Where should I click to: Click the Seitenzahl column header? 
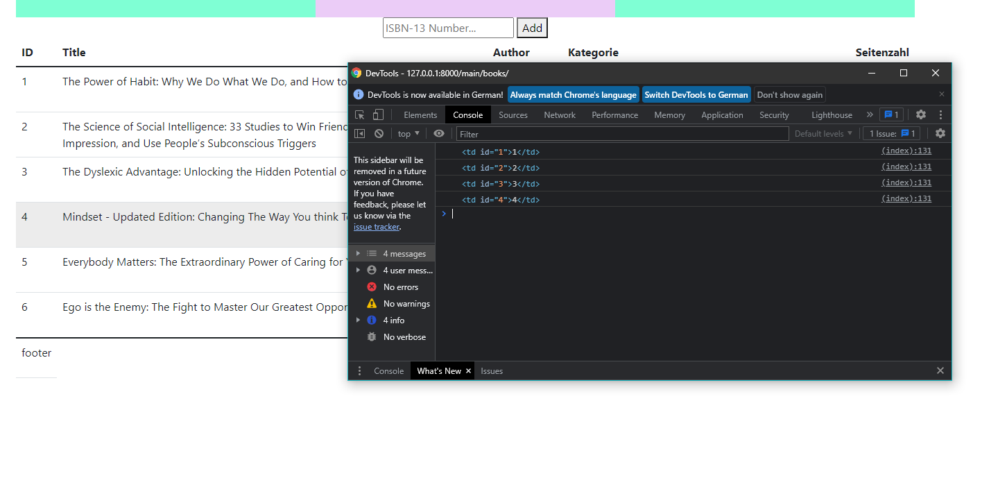pyautogui.click(x=882, y=53)
